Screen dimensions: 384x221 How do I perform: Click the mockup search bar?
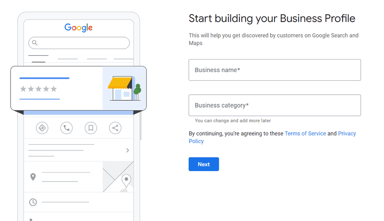(x=79, y=43)
